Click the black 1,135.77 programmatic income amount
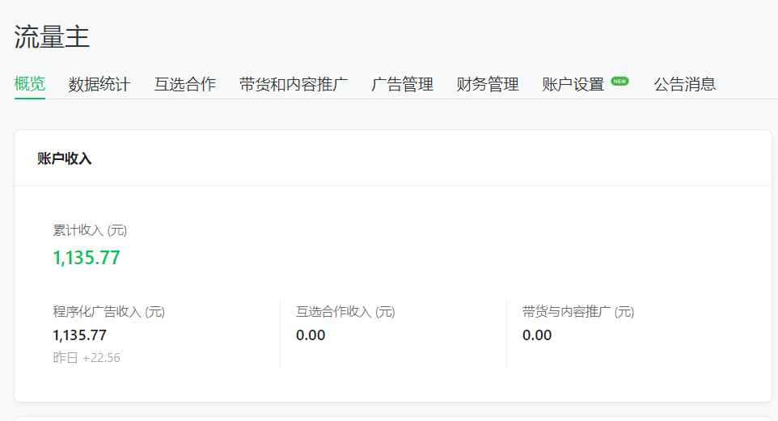The width and height of the screenshot is (778, 421). pos(80,335)
